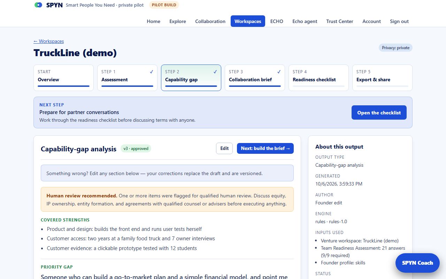446x279 pixels.
Task: Open the Home nav item
Action: coord(153,21)
